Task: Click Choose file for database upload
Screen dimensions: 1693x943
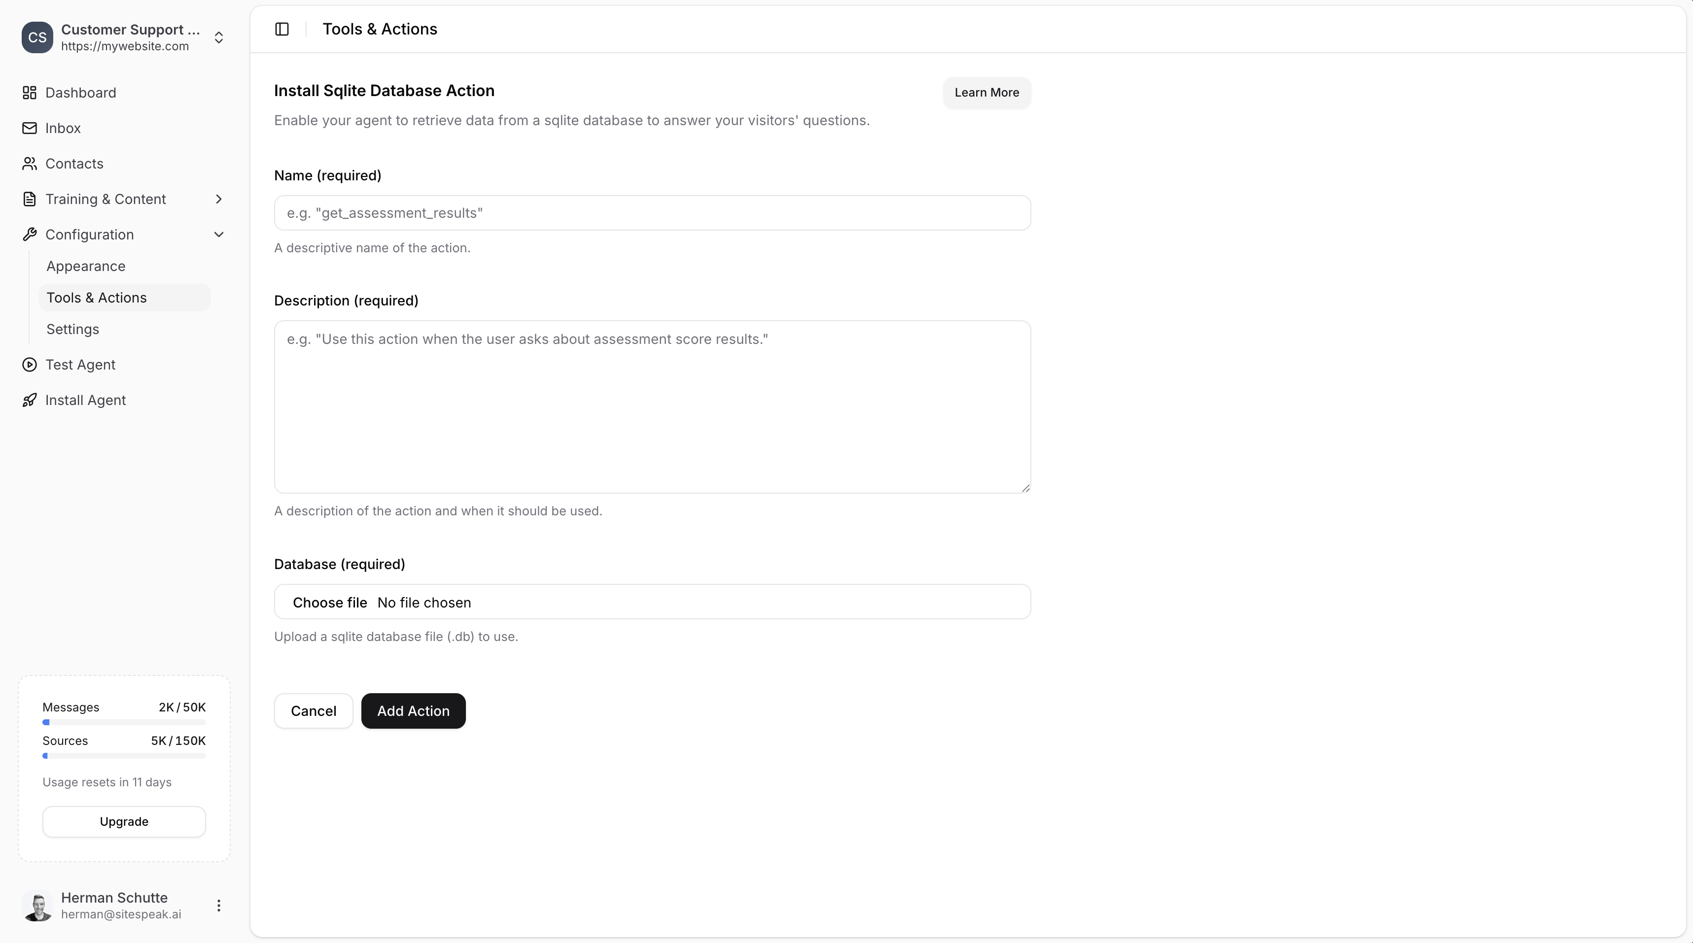Action: 330,602
